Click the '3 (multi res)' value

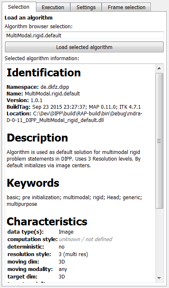pyautogui.click(x=73, y=254)
